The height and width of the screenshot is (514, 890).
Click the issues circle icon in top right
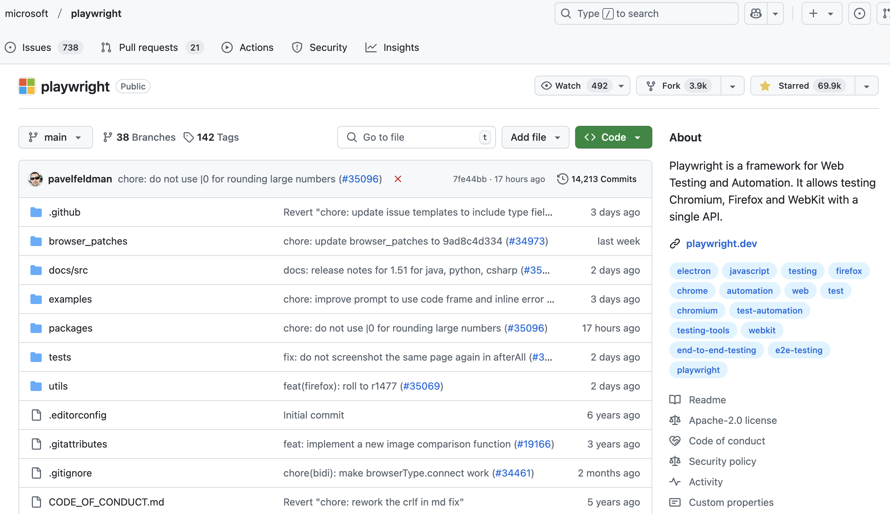tap(859, 14)
